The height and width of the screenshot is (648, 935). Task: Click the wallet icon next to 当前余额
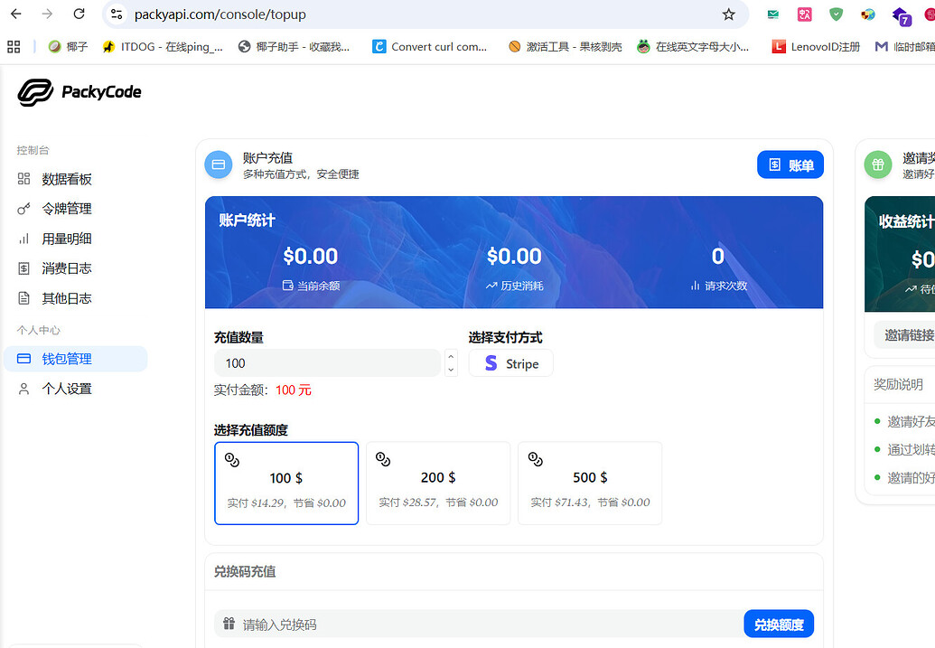click(x=287, y=286)
